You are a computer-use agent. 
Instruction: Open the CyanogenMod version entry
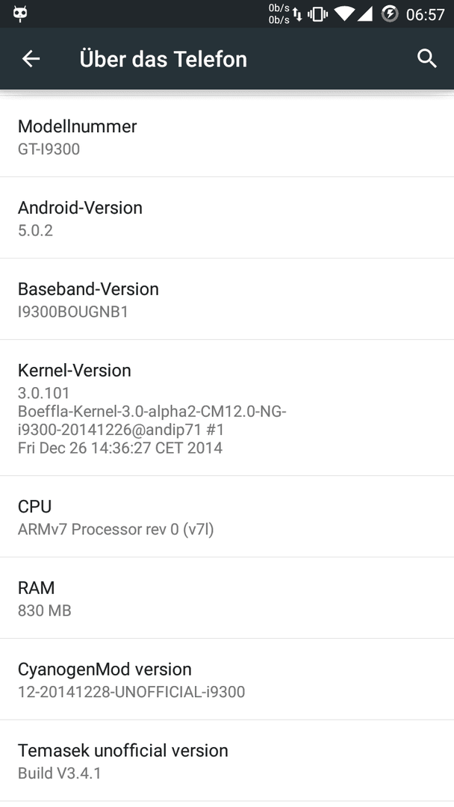click(x=227, y=678)
